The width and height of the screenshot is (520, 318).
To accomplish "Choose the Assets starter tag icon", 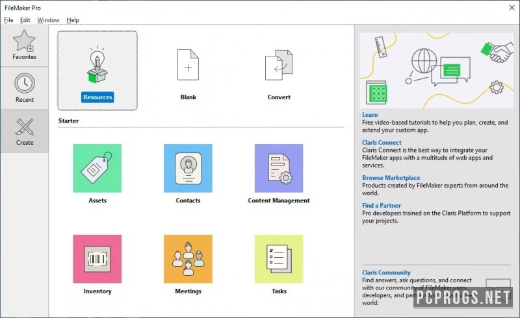I will click(x=97, y=168).
